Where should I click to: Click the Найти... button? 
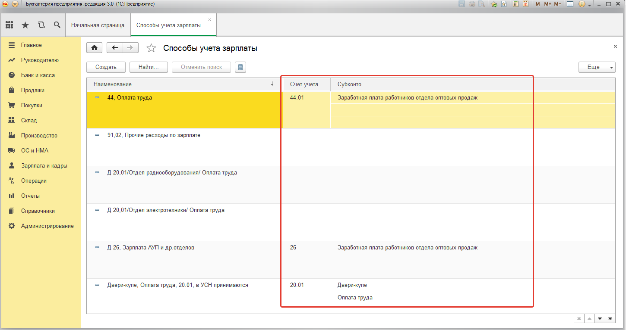coord(149,67)
